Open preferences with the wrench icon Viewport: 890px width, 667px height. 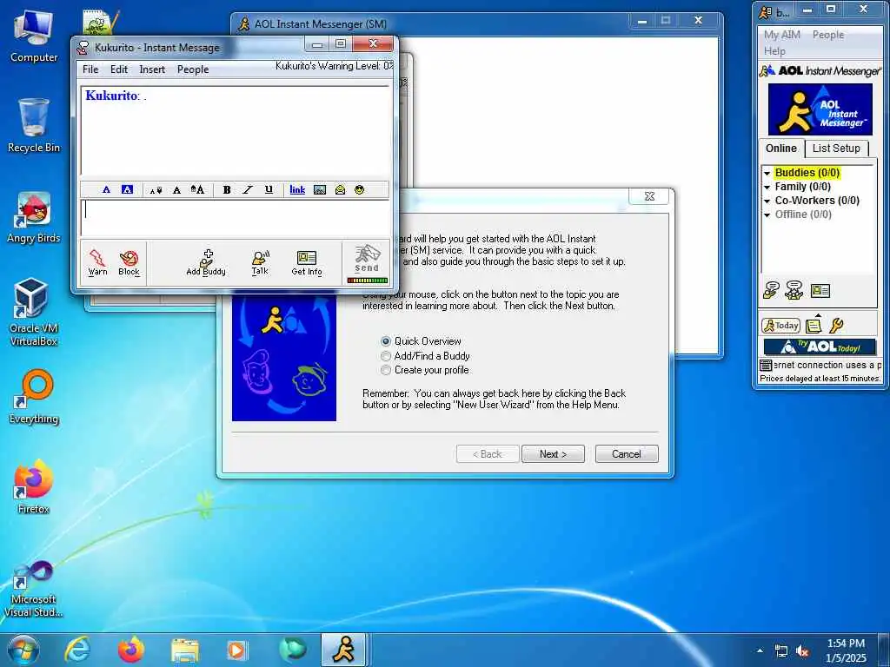pyautogui.click(x=836, y=325)
